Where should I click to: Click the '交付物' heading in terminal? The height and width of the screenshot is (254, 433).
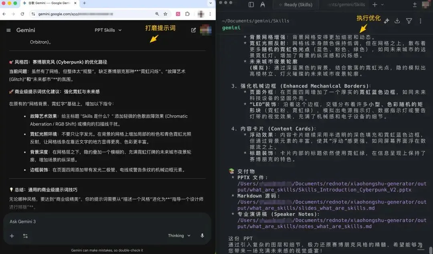[246, 171]
